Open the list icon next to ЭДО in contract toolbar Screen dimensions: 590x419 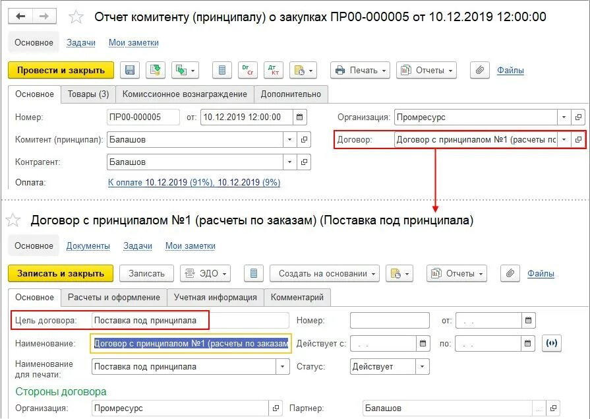[x=254, y=274]
